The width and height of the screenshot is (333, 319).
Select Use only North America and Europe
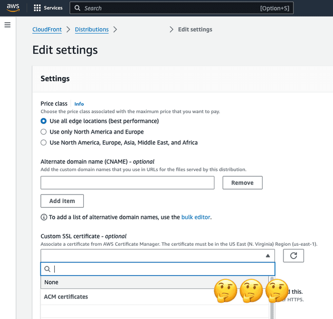44,132
